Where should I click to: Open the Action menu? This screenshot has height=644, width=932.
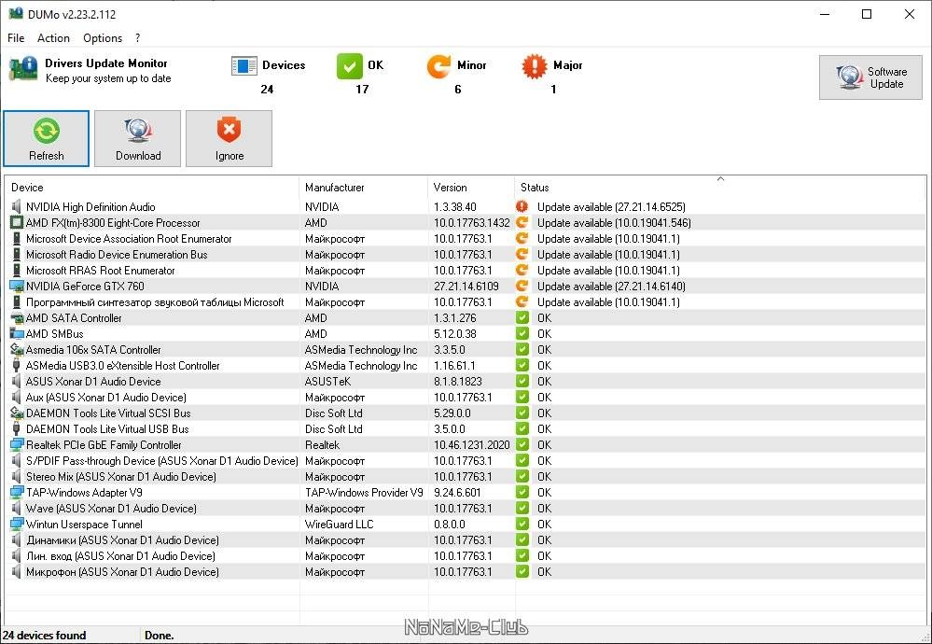click(x=53, y=38)
